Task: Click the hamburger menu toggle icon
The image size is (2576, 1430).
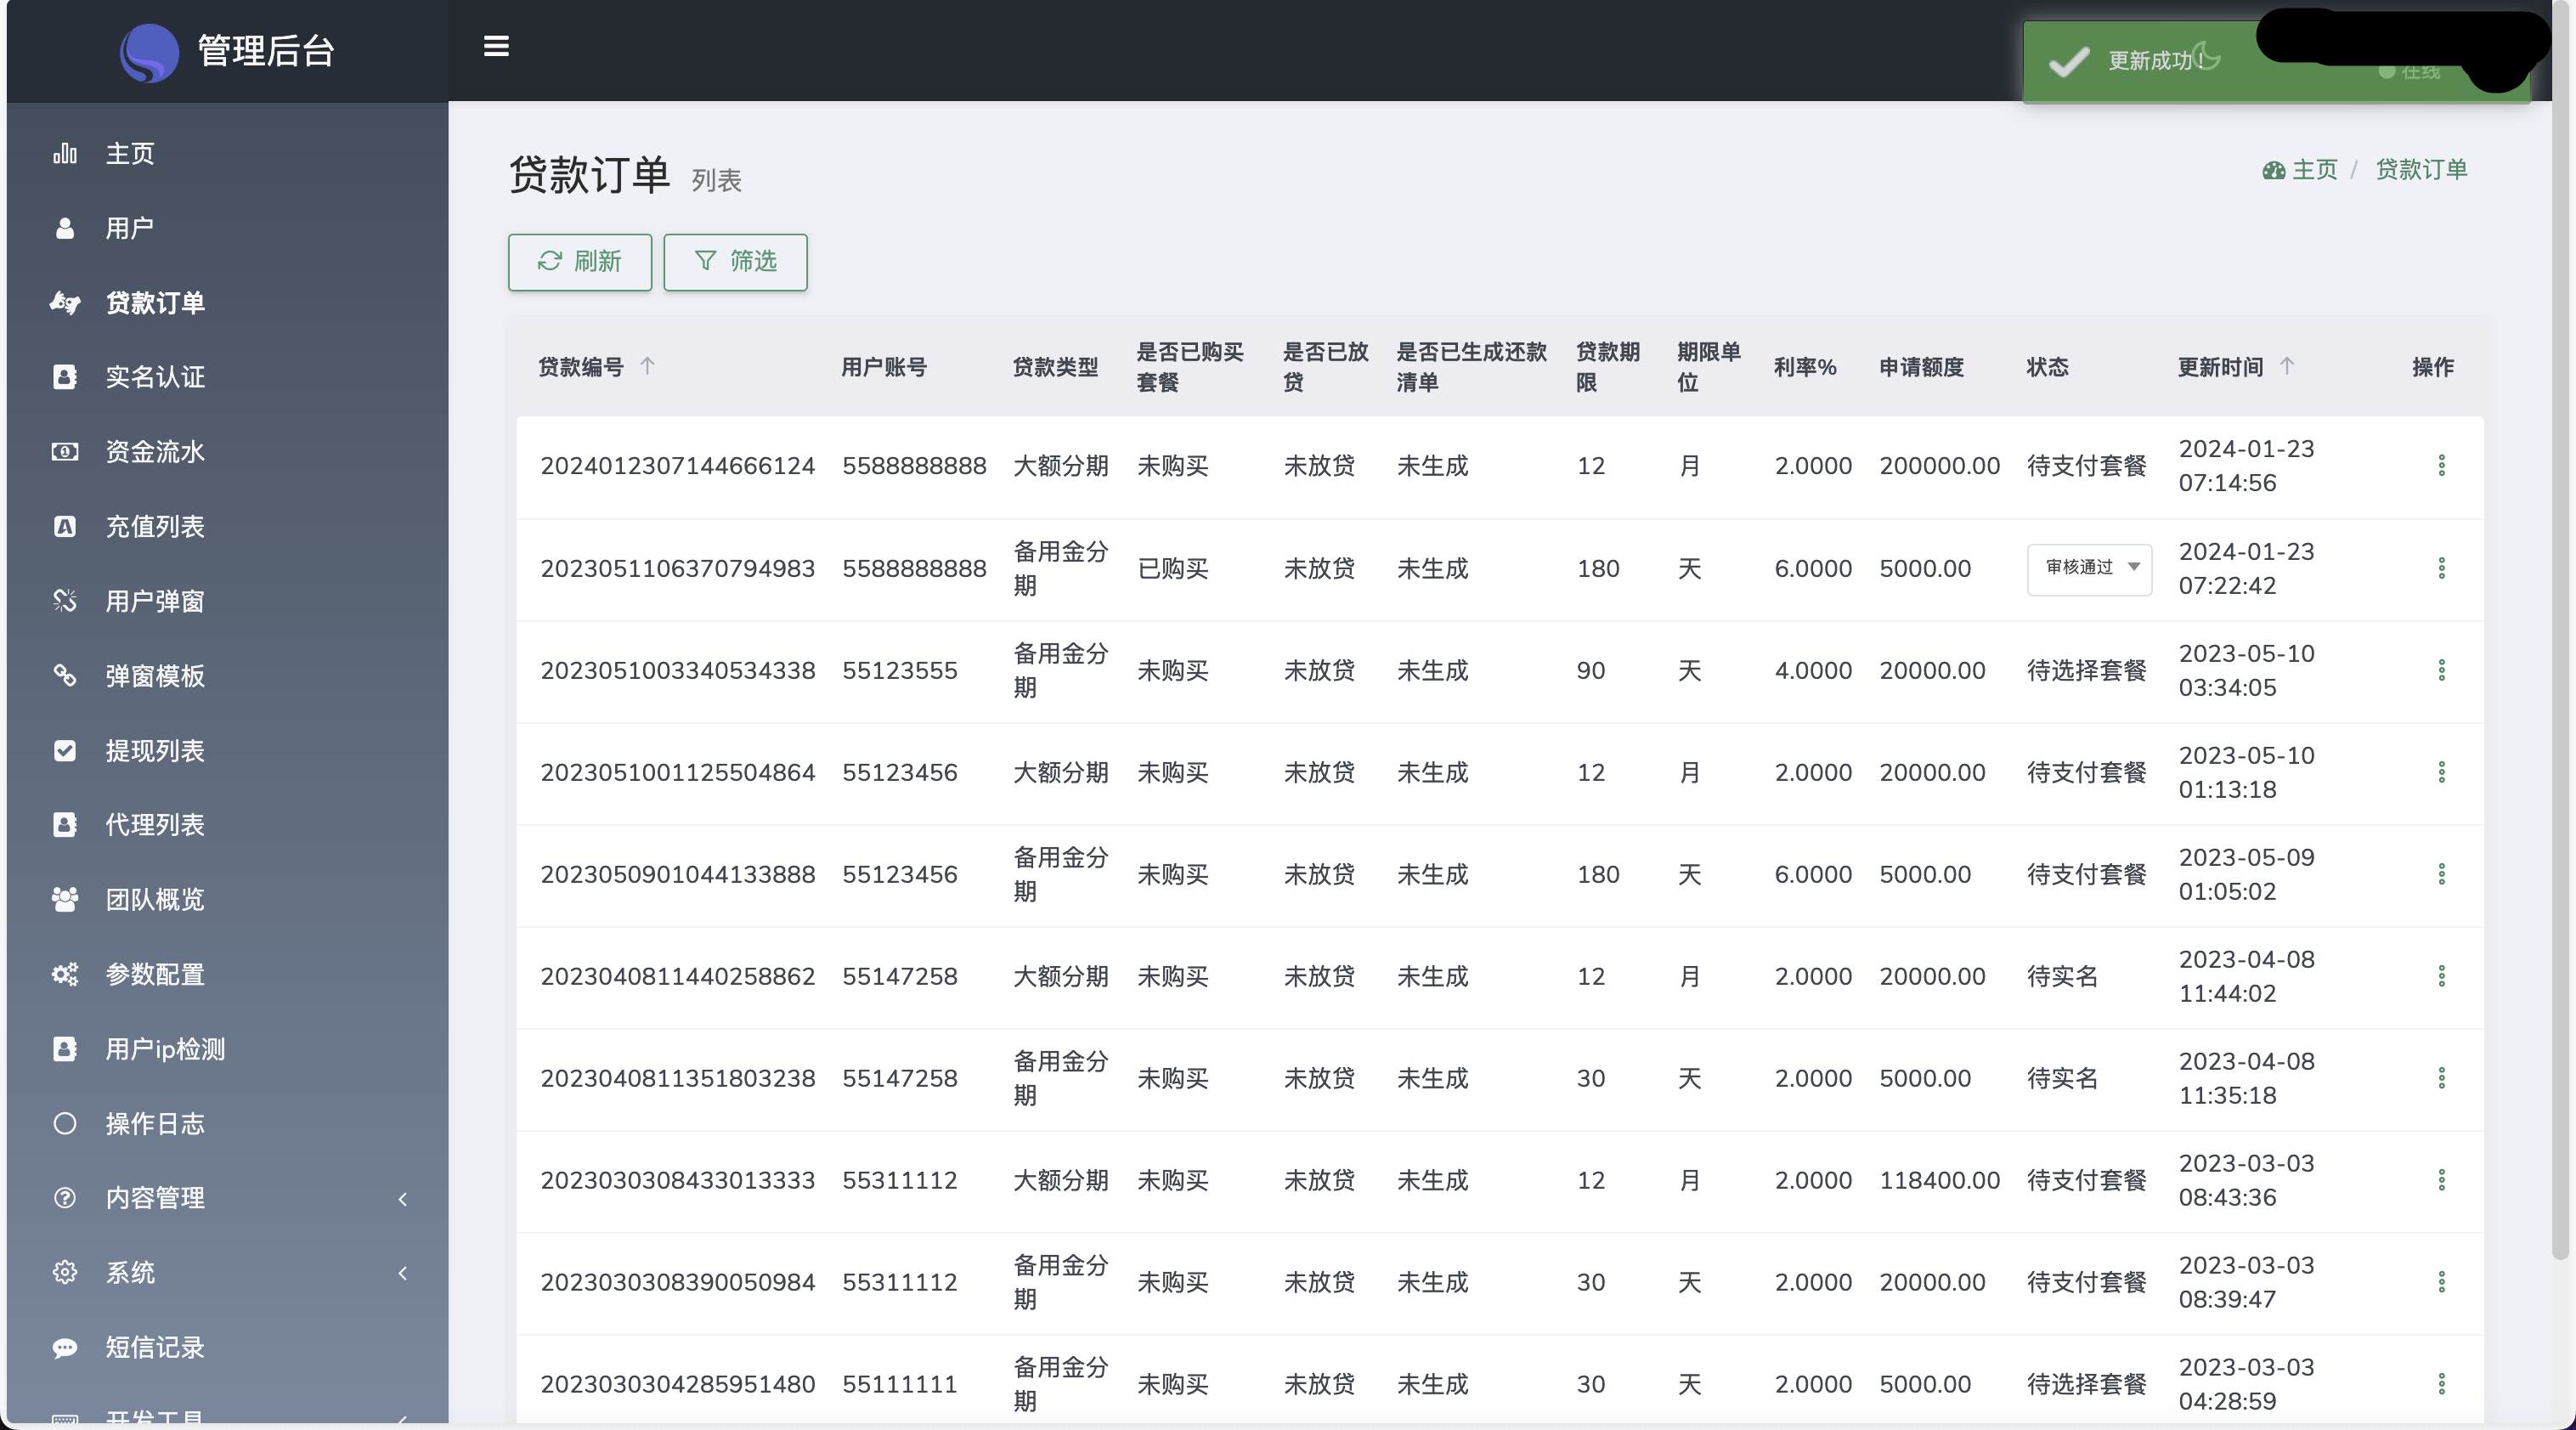Action: click(496, 46)
